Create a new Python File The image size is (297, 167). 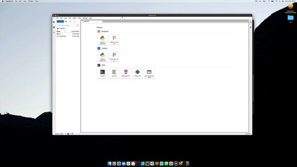[x=137, y=73]
